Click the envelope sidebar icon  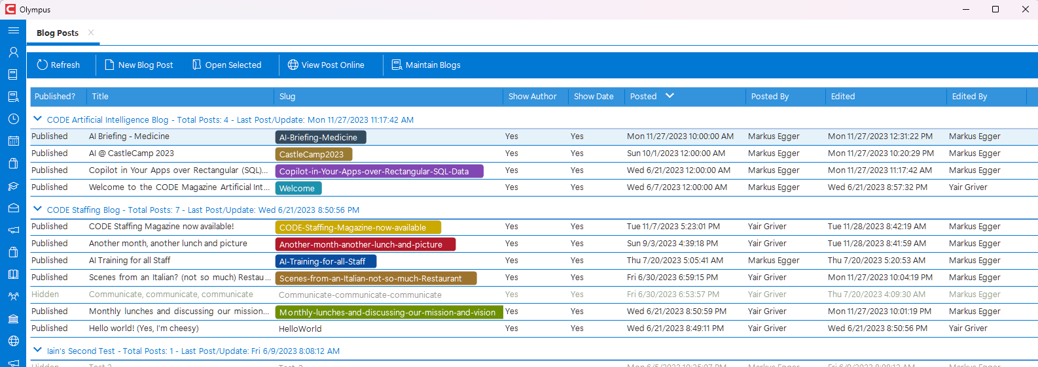pos(13,208)
